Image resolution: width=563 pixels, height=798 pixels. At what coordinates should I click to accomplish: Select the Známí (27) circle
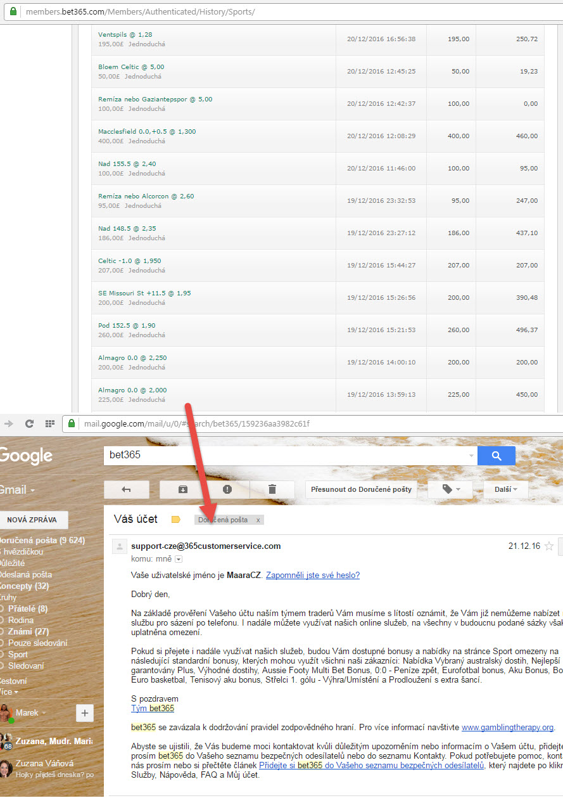point(28,632)
